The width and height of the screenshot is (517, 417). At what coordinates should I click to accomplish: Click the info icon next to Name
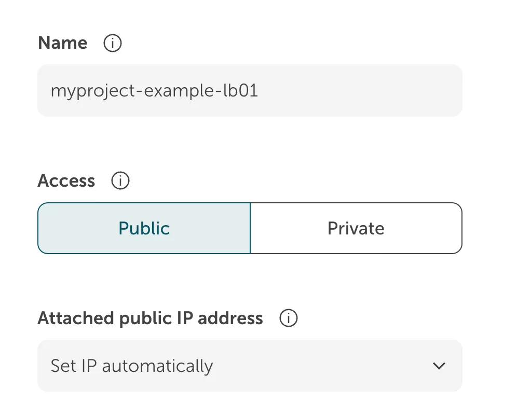click(x=113, y=44)
